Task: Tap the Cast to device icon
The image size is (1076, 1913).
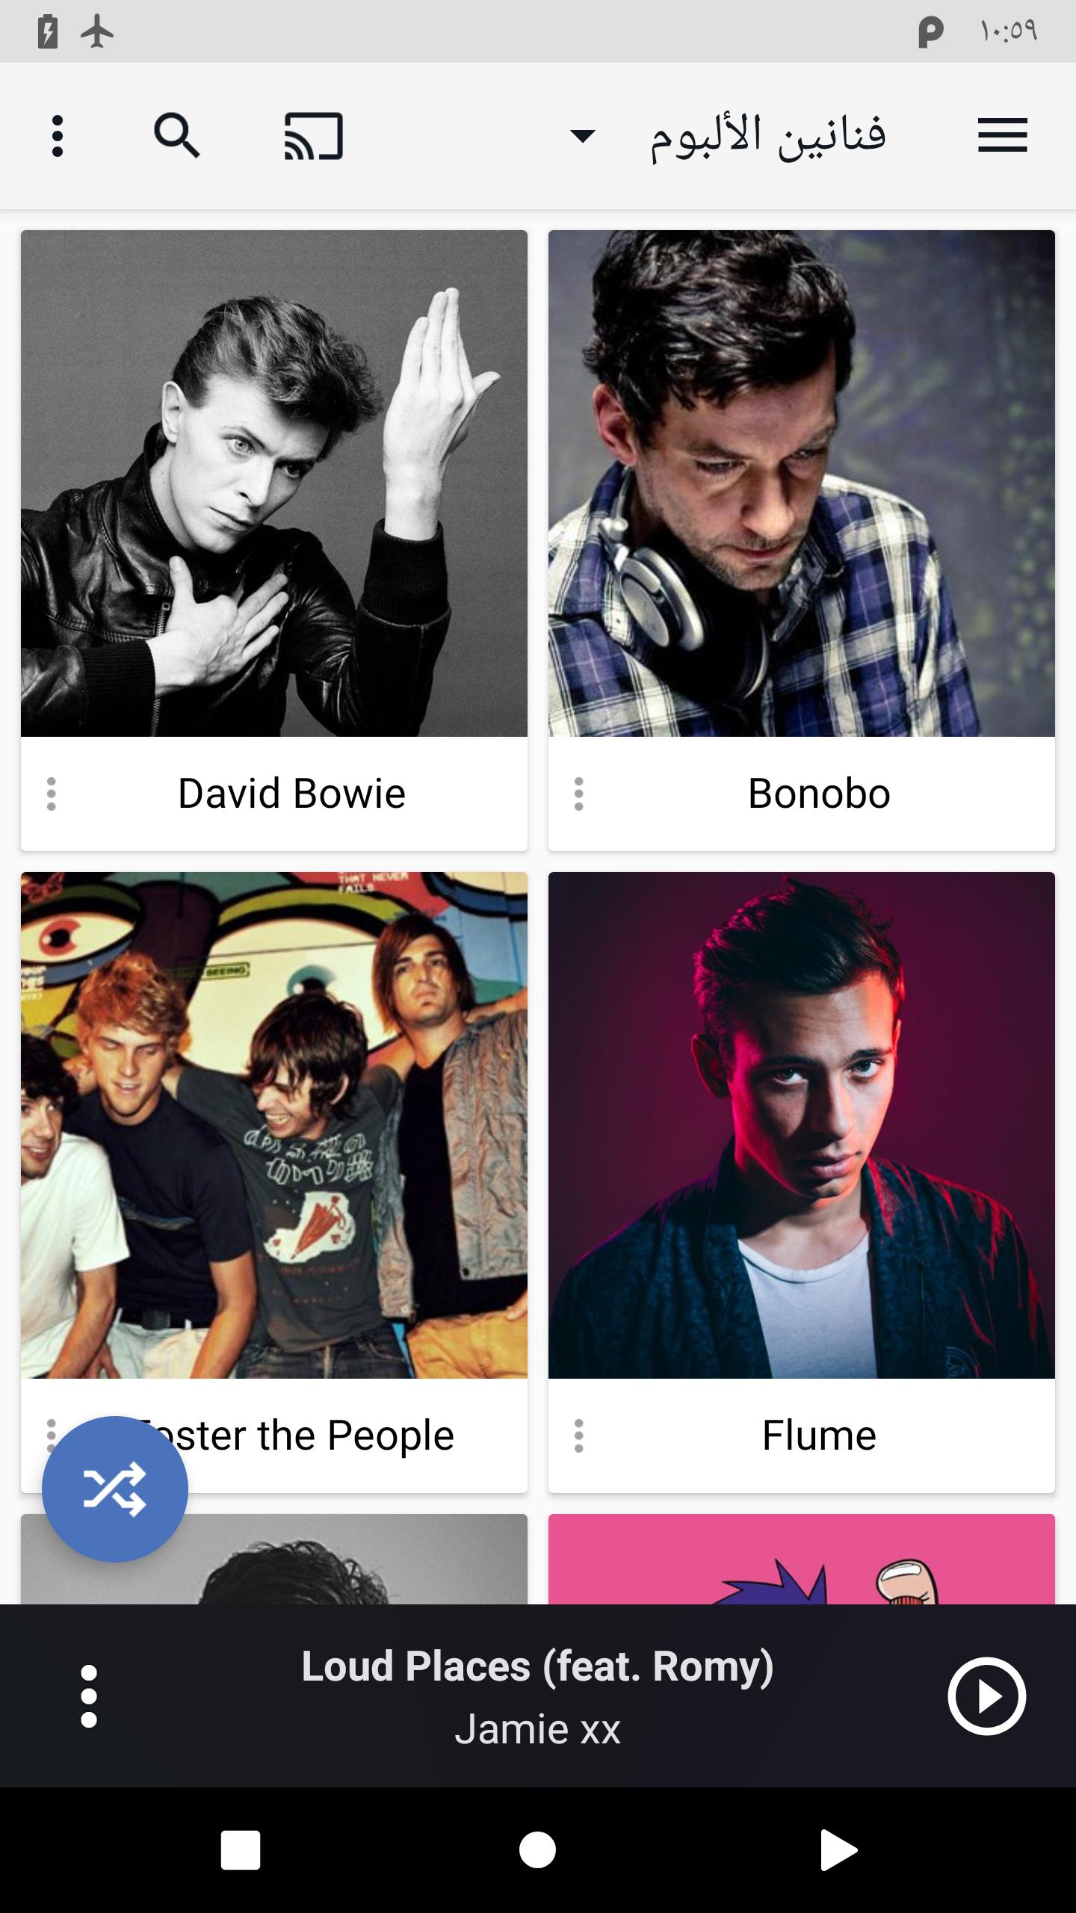Action: [x=313, y=136]
